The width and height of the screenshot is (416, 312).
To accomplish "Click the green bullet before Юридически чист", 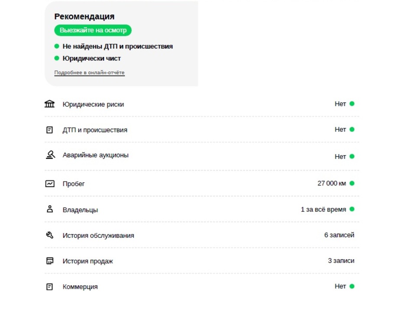I will pos(56,58).
